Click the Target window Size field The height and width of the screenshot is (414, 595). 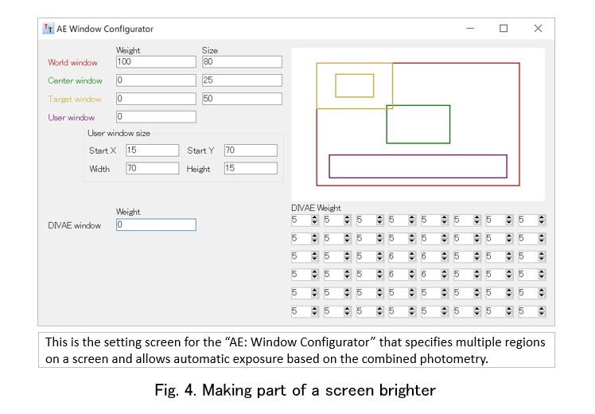coord(241,99)
